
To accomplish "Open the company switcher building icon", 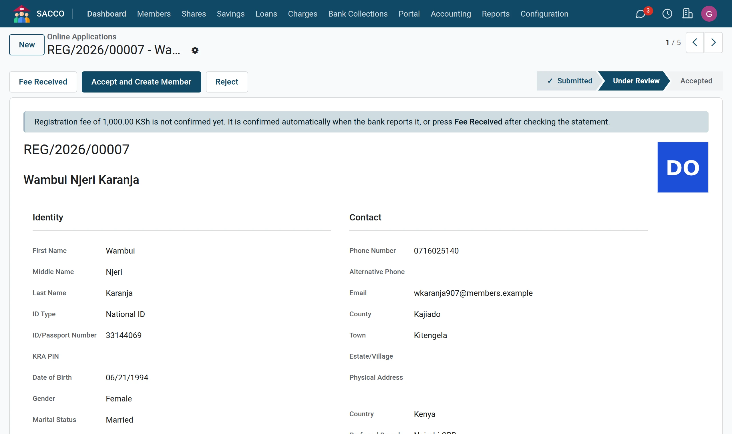I will point(687,14).
